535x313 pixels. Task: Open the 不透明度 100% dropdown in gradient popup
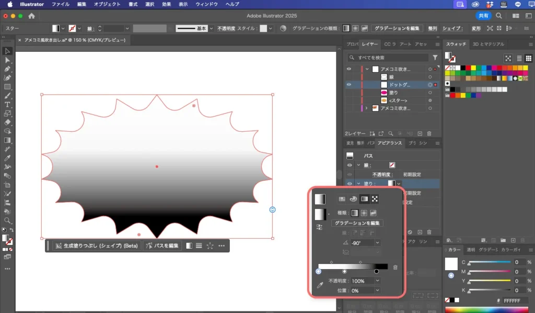(378, 281)
